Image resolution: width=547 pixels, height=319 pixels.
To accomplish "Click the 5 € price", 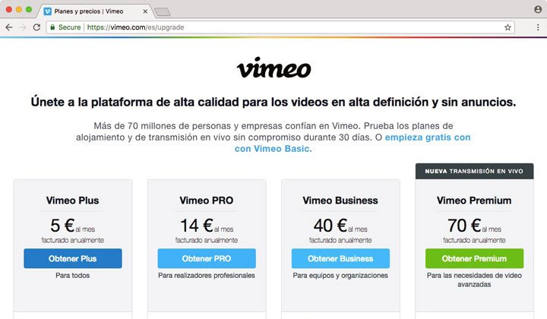I will point(62,226).
